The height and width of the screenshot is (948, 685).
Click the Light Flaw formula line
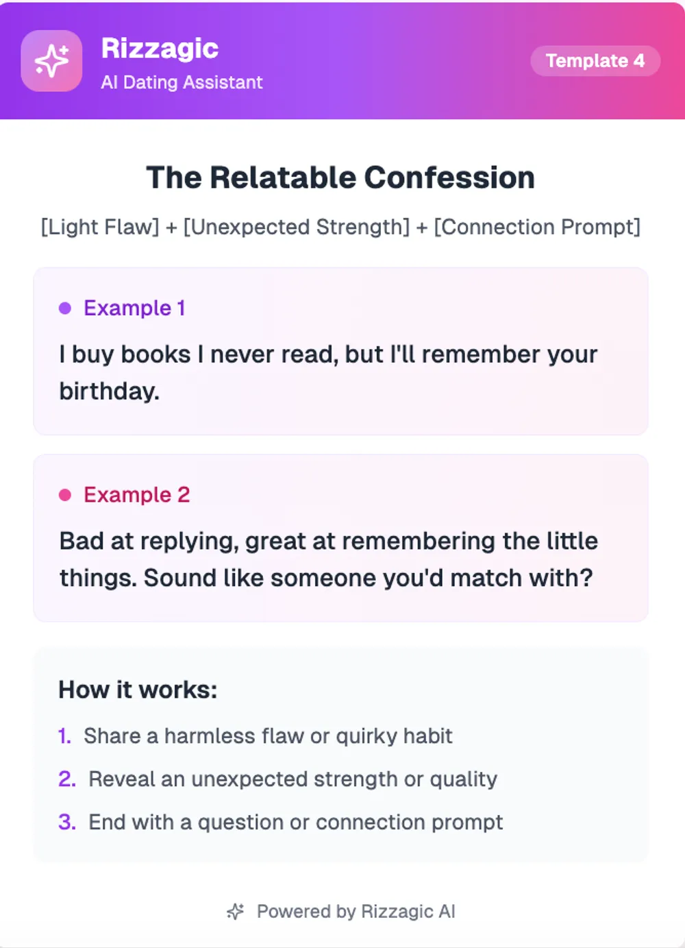click(x=340, y=227)
